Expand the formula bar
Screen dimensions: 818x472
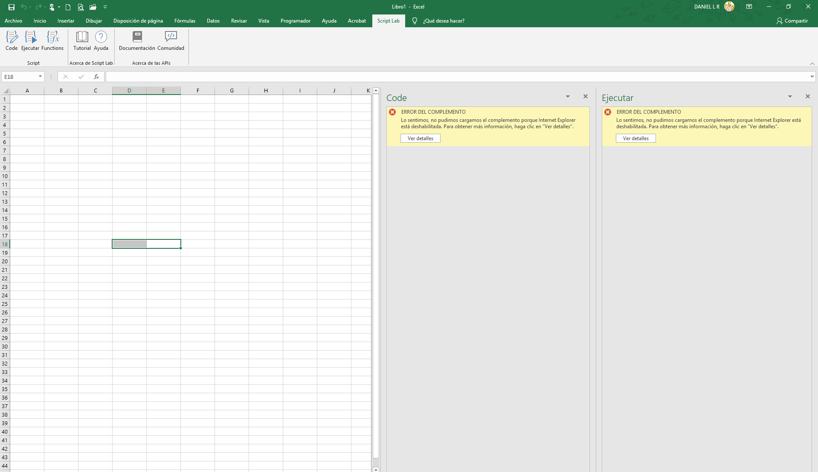[812, 77]
